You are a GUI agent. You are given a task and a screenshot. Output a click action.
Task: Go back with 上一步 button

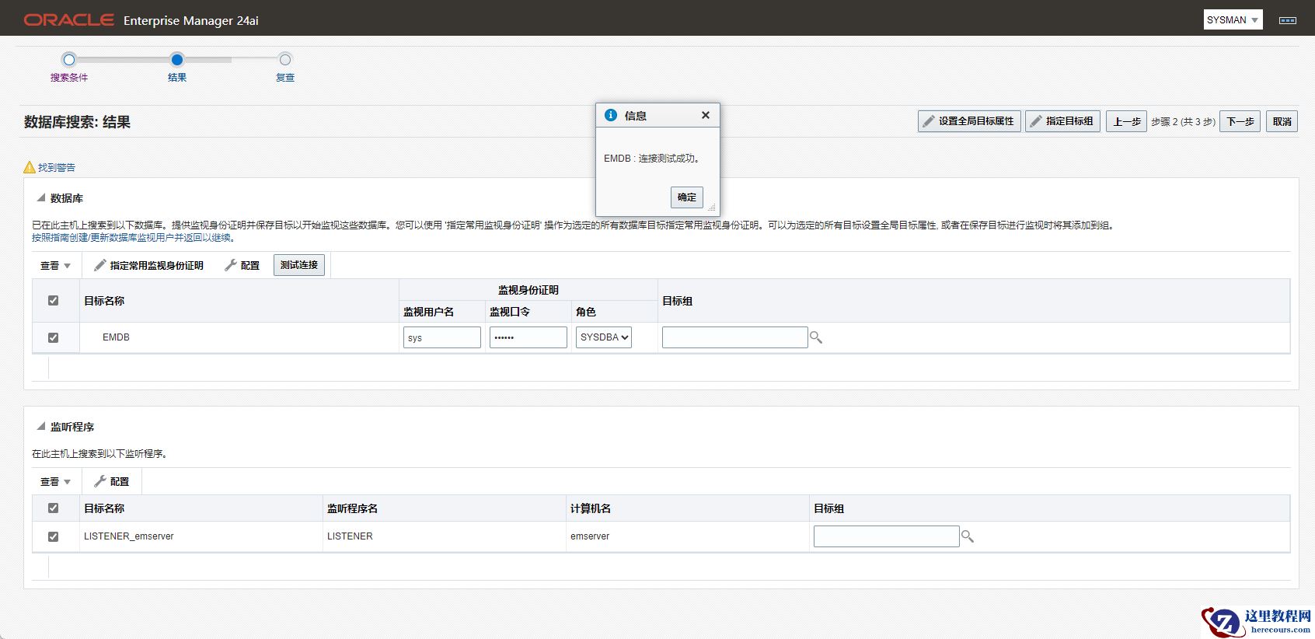1127,121
